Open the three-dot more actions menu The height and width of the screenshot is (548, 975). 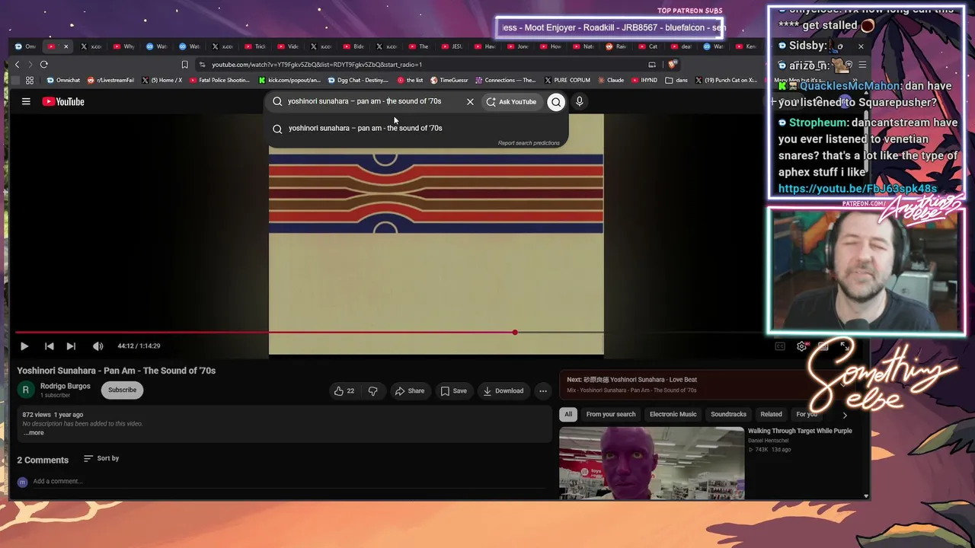(543, 390)
